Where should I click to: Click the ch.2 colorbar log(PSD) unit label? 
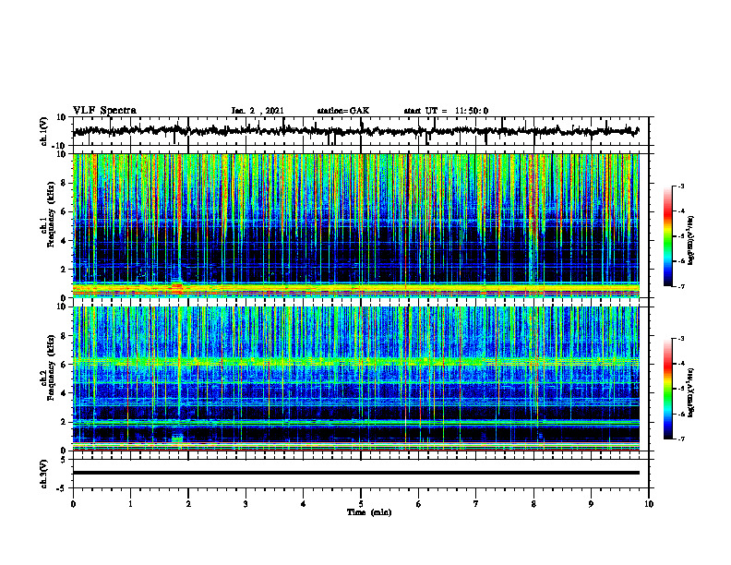point(691,392)
